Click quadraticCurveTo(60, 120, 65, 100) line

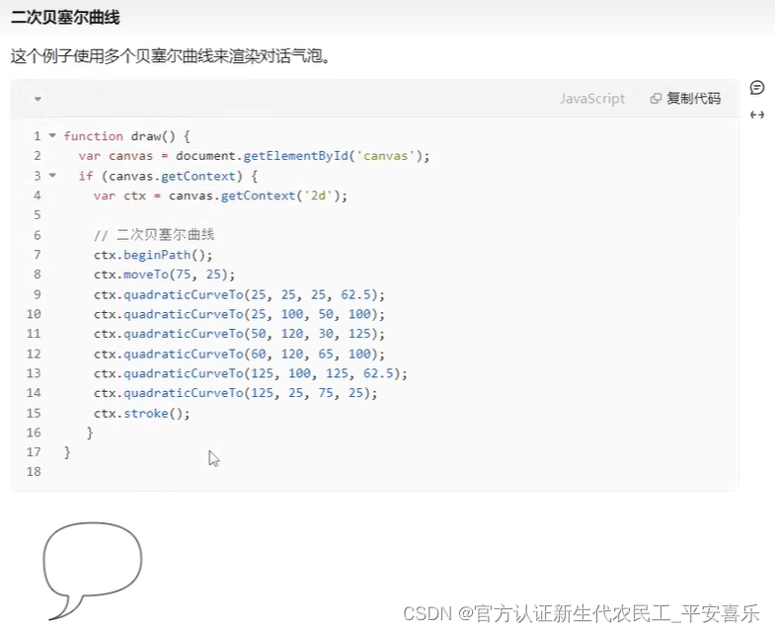point(239,354)
